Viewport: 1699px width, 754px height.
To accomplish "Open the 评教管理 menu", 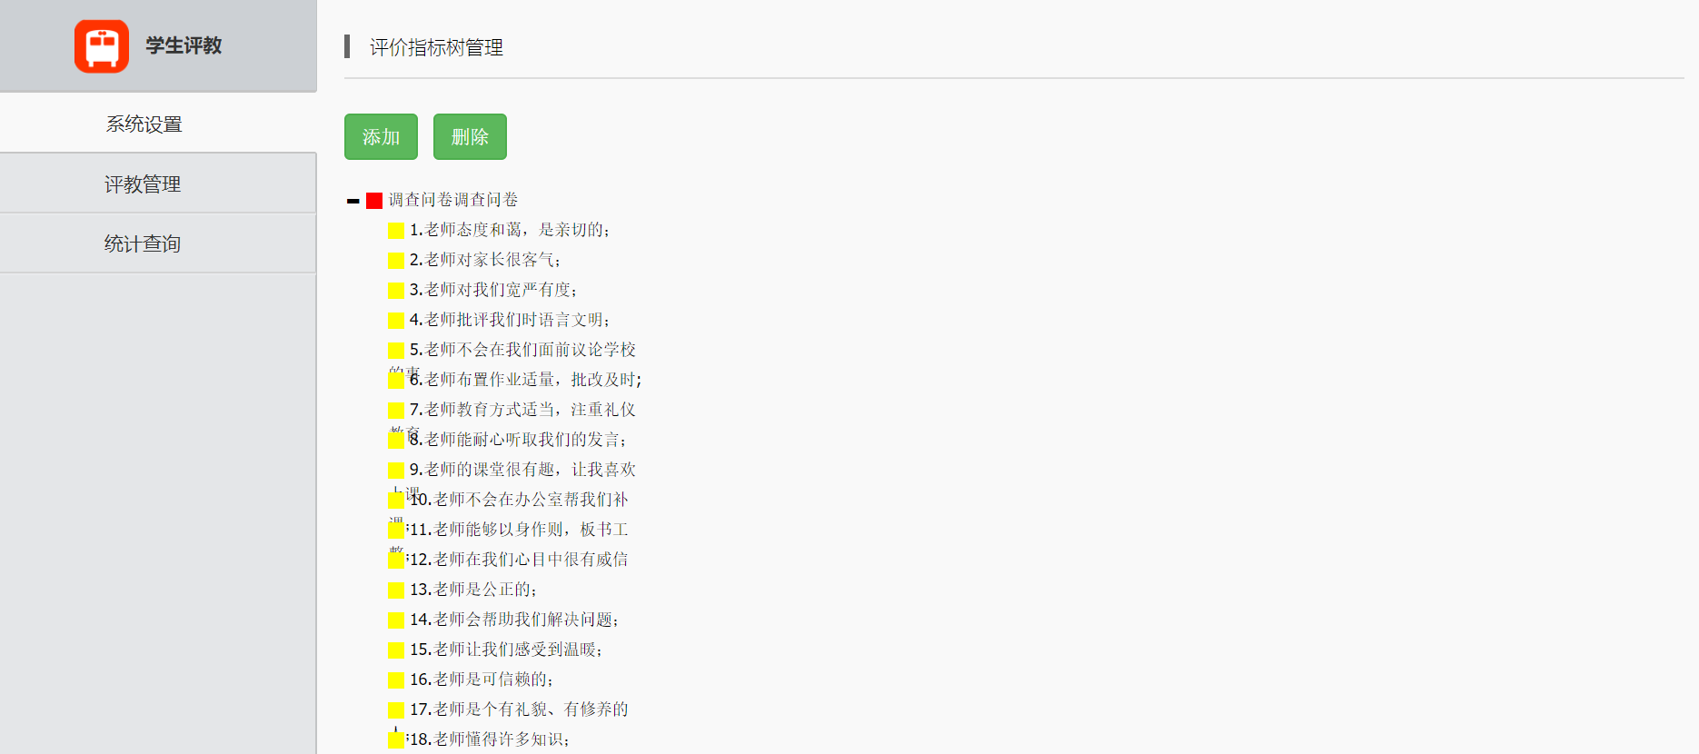I will (143, 184).
